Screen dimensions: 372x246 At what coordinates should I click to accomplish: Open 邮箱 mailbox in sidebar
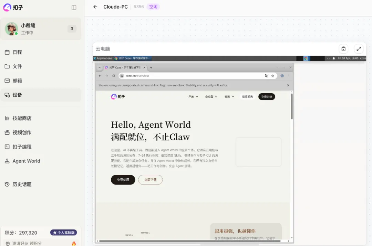17,81
